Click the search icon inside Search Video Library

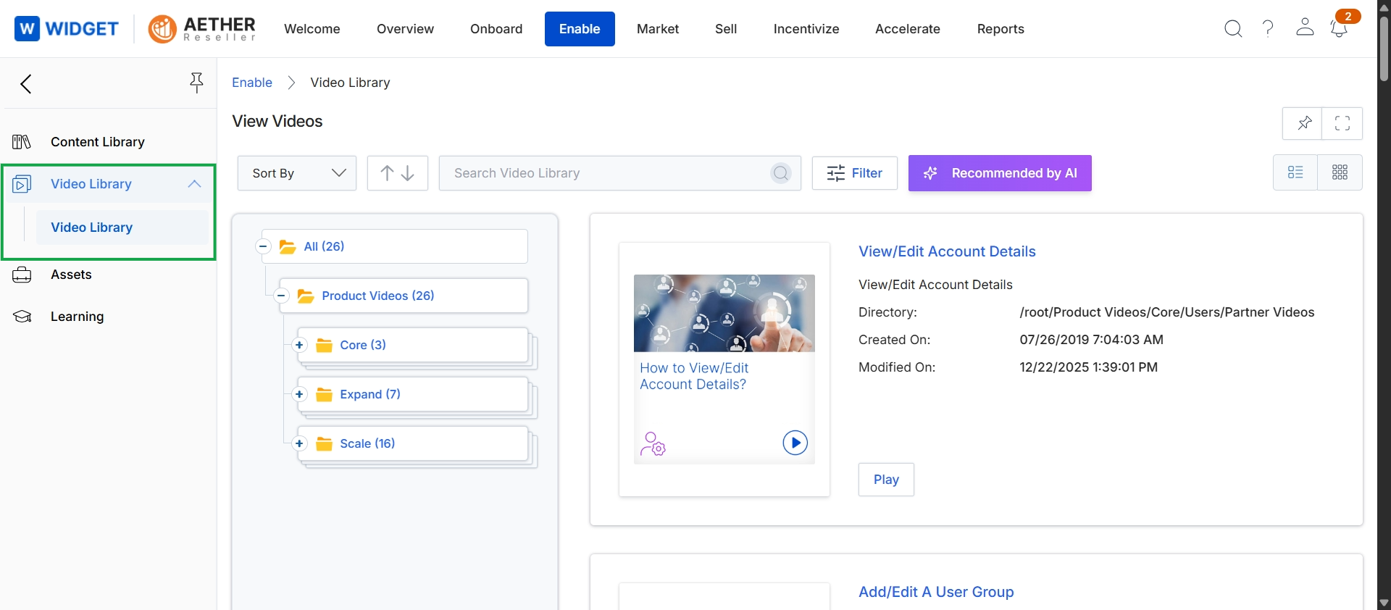[x=780, y=173]
